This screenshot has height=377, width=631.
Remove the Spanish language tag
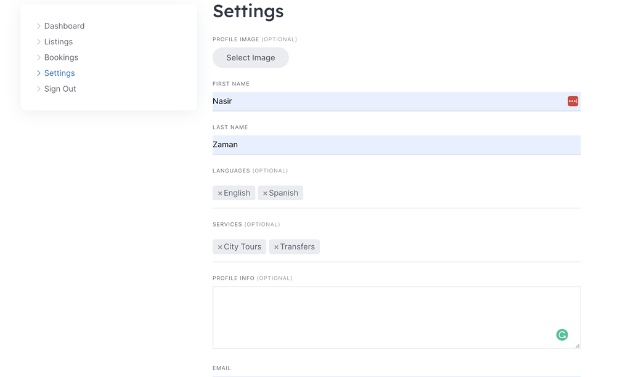point(265,192)
